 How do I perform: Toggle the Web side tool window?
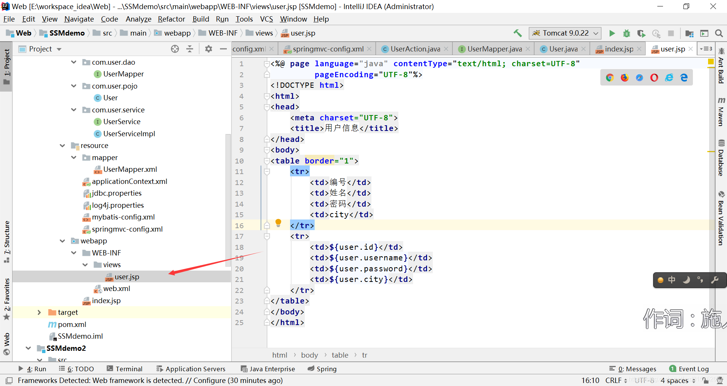tap(7, 344)
